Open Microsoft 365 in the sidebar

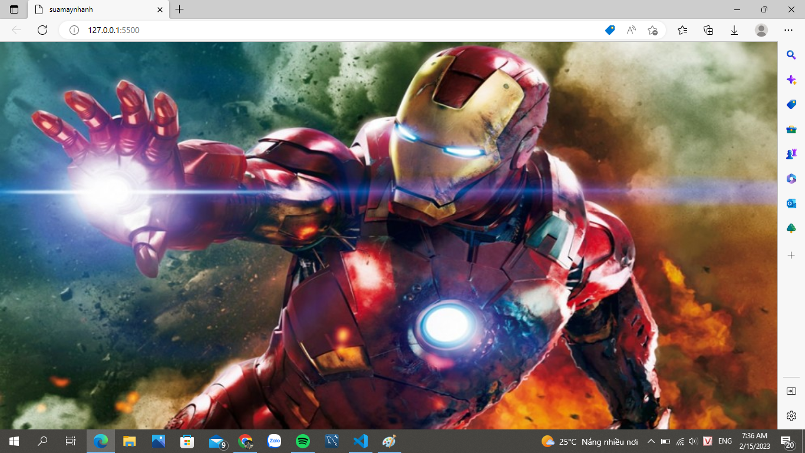point(791,179)
